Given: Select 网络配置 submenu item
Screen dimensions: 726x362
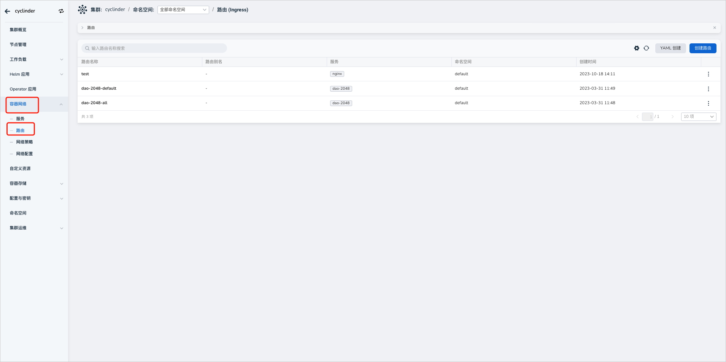Looking at the screenshot, I should [x=24, y=154].
